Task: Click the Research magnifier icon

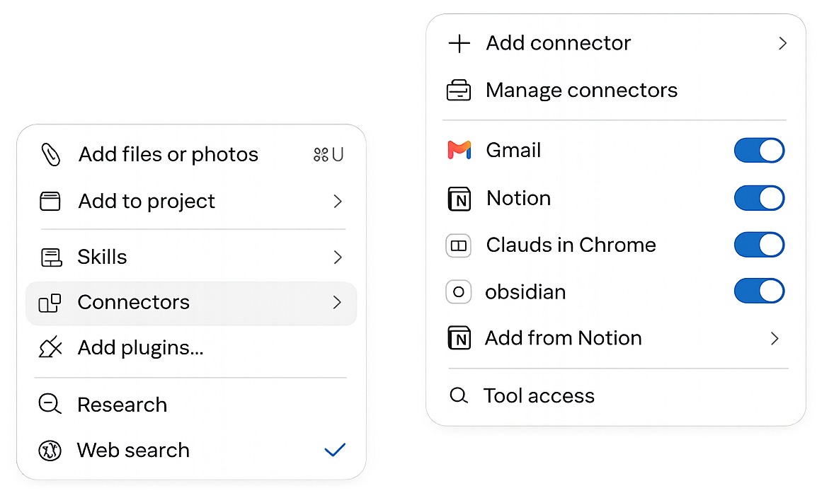Action: (x=50, y=405)
